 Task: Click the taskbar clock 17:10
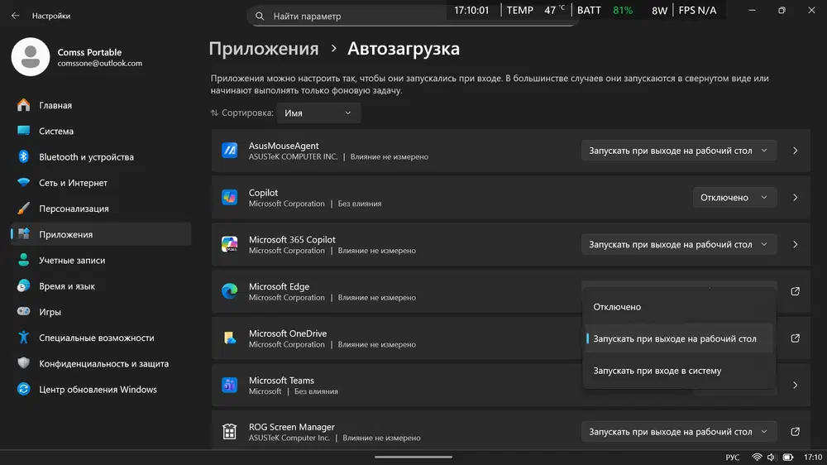click(813, 458)
